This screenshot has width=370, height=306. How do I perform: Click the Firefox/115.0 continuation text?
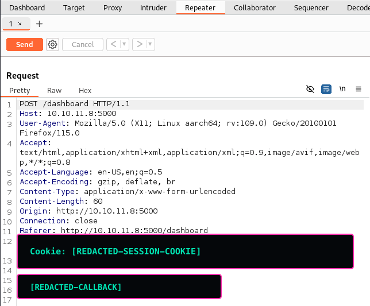pos(49,133)
